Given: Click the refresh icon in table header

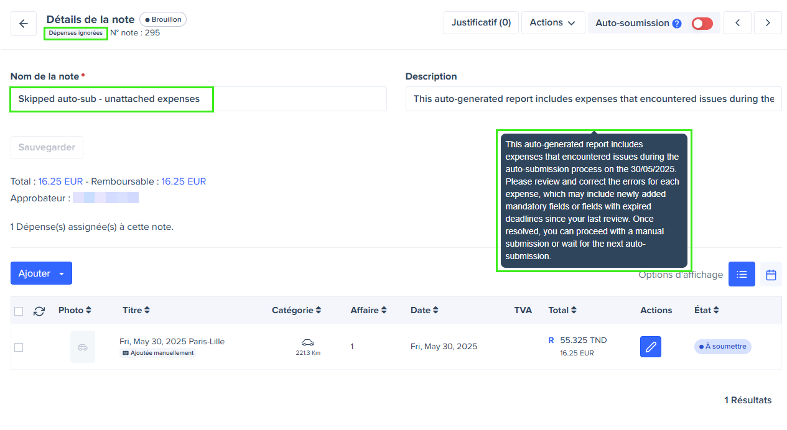Looking at the screenshot, I should coord(39,311).
